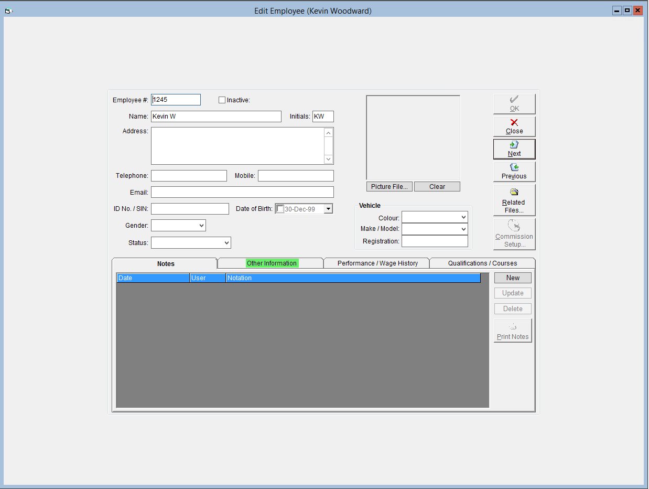Click into the Name field
The height and width of the screenshot is (489, 649).
[216, 116]
